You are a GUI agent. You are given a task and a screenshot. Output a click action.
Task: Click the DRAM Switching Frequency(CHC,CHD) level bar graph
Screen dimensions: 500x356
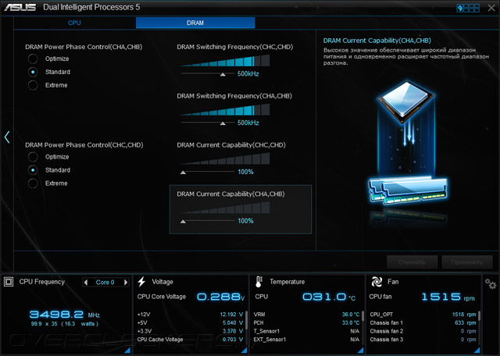[x=225, y=61]
